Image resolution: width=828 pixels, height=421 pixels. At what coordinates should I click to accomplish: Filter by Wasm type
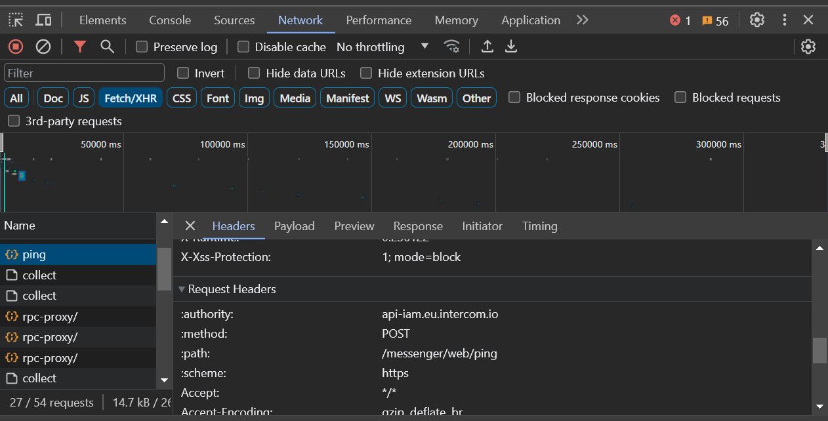[x=432, y=98]
